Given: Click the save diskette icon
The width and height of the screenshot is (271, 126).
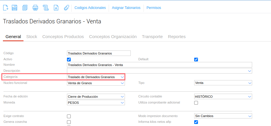Looking at the screenshot, I should pos(14,8).
